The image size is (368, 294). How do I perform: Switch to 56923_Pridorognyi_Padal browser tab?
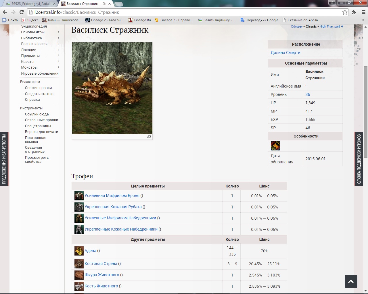(30, 4)
